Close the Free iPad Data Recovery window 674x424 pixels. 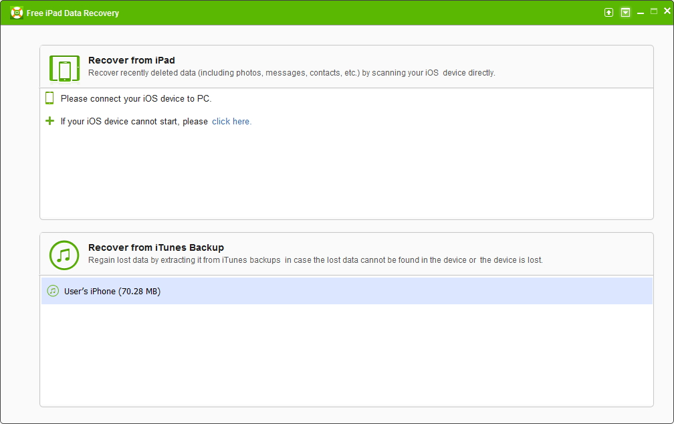pyautogui.click(x=667, y=12)
